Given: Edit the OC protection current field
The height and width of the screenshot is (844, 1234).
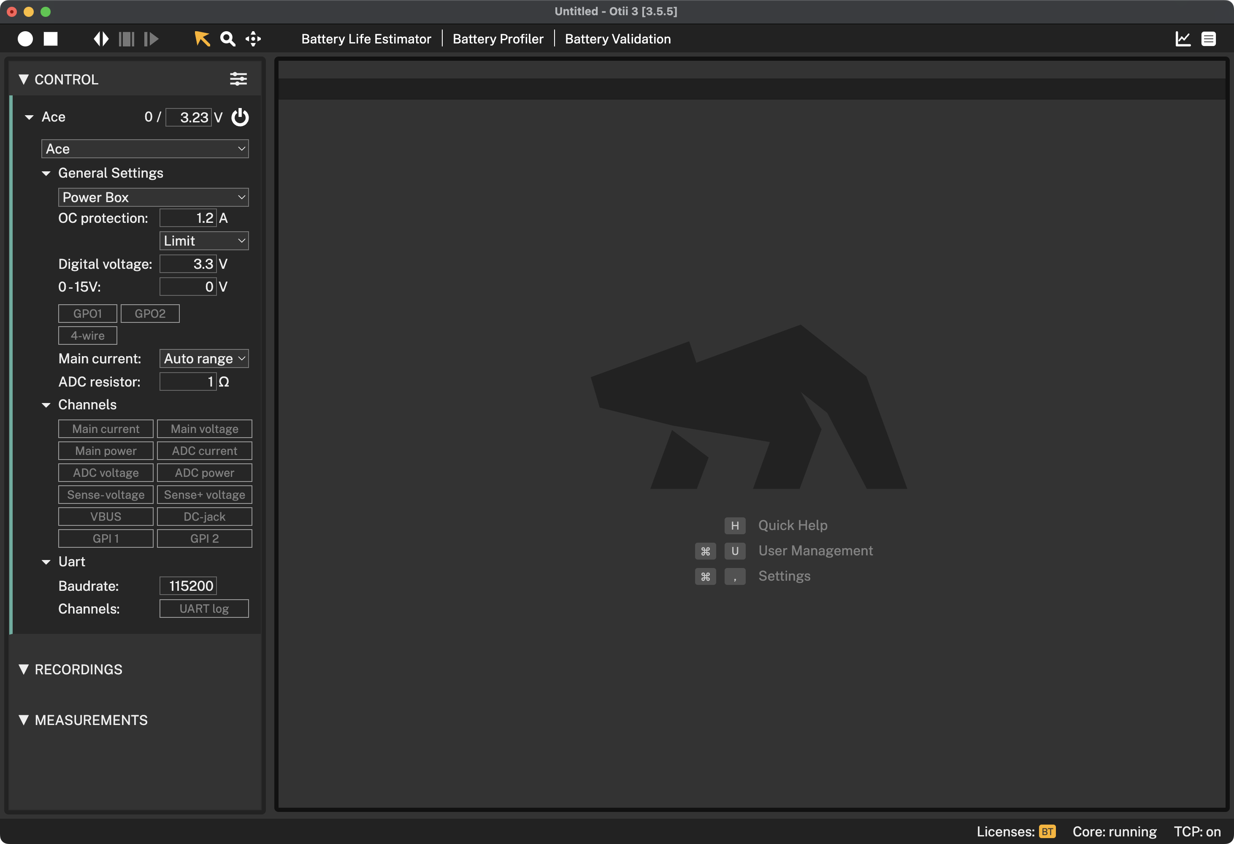Looking at the screenshot, I should (x=188, y=218).
